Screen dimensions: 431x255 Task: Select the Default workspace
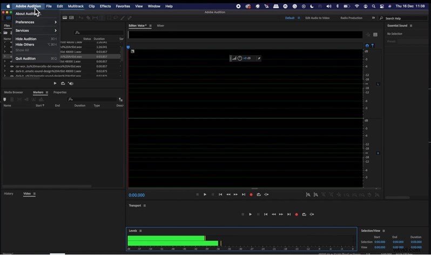point(289,18)
